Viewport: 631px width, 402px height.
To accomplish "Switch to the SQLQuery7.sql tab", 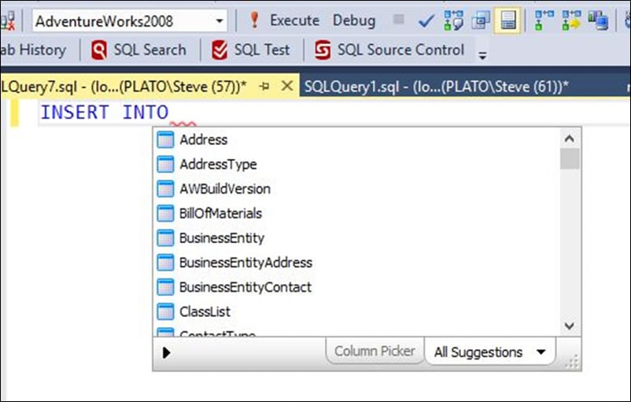I will 125,86.
